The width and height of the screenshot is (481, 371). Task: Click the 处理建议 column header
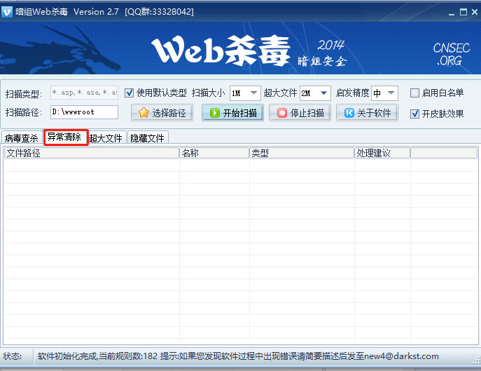click(382, 153)
